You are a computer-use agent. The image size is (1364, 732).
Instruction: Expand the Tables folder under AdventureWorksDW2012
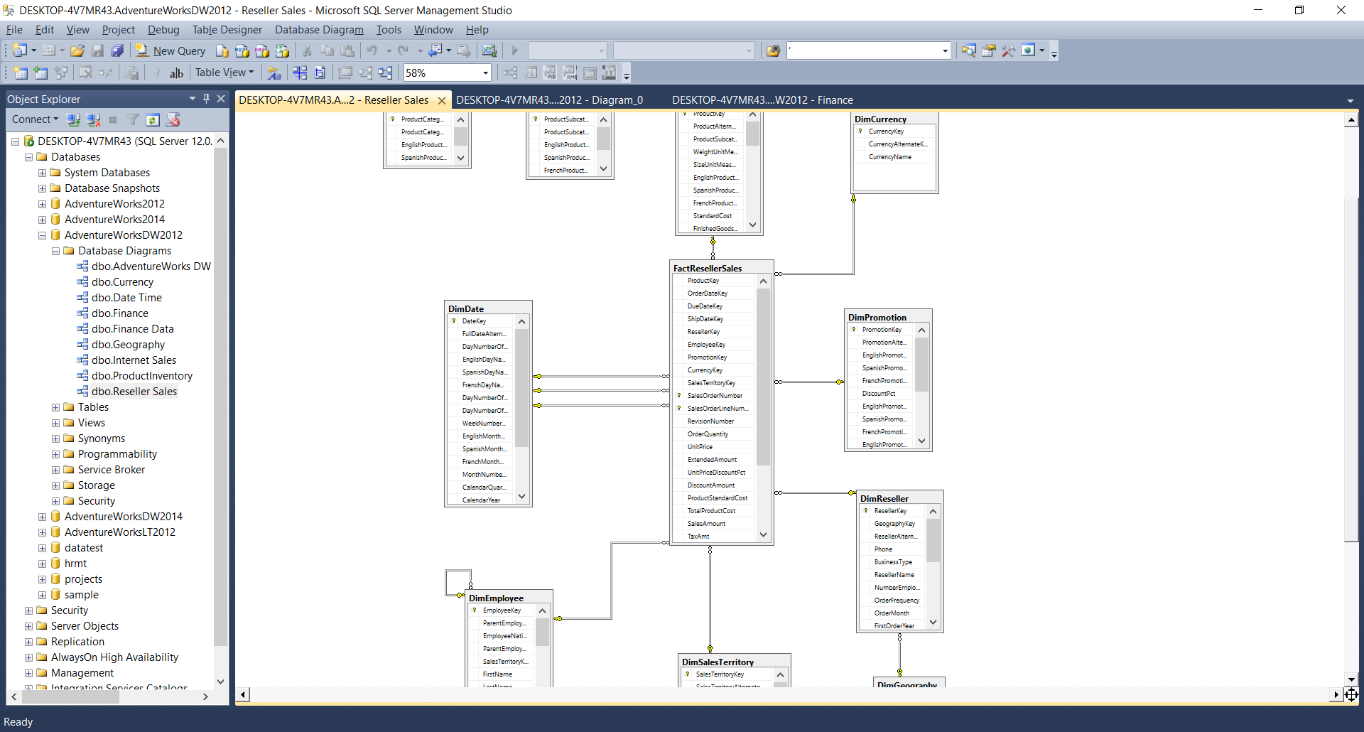click(55, 407)
